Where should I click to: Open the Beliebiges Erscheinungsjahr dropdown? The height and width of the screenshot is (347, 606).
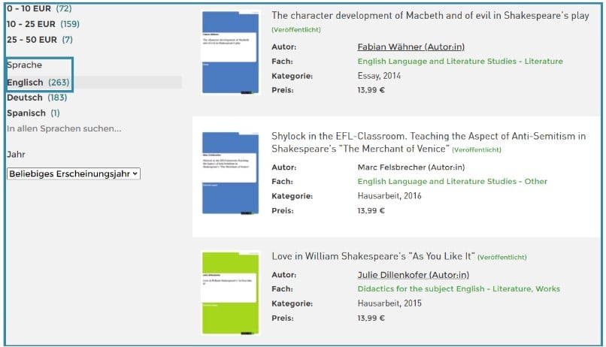pos(74,173)
